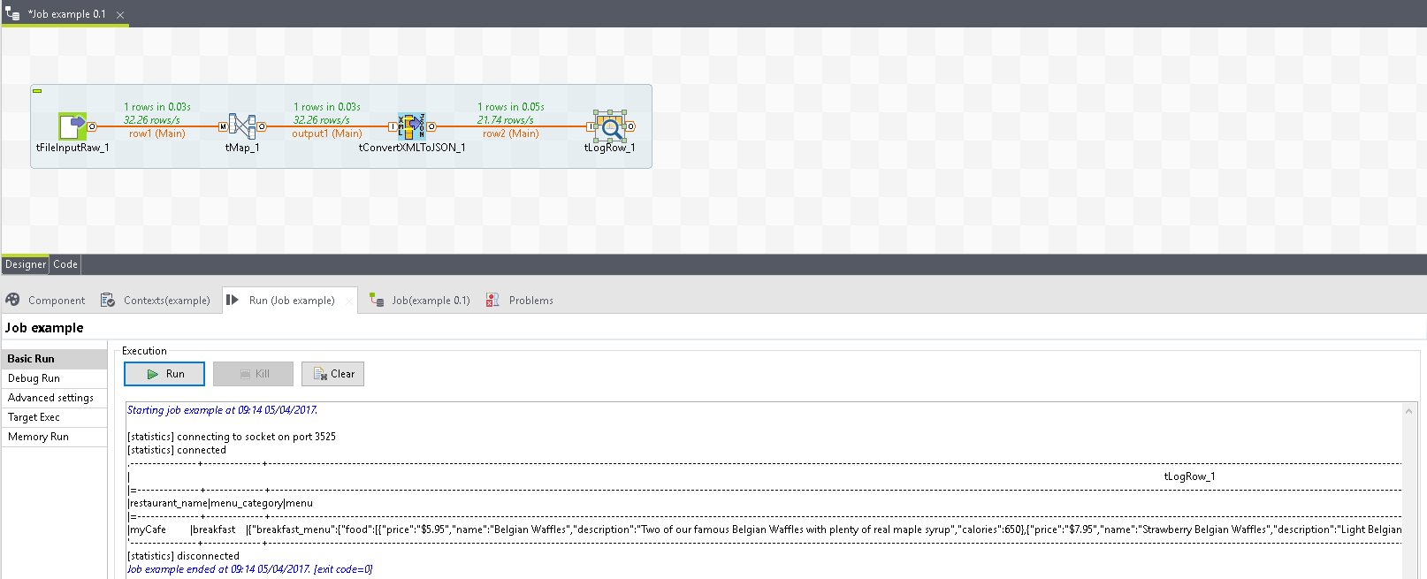Screen dimensions: 1427x579
Task: Click the Kill button
Action: (x=253, y=374)
